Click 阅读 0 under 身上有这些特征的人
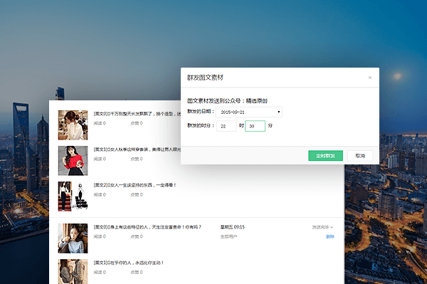The image size is (427, 284). [x=100, y=236]
